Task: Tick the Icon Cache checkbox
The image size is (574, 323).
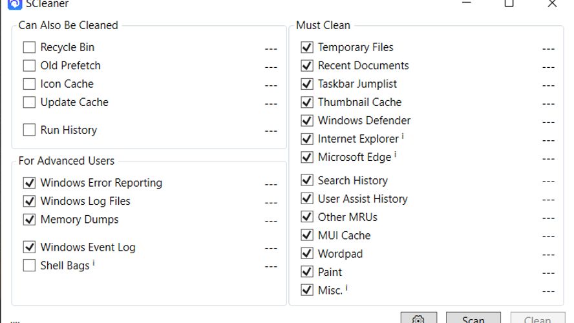Action: [x=29, y=84]
